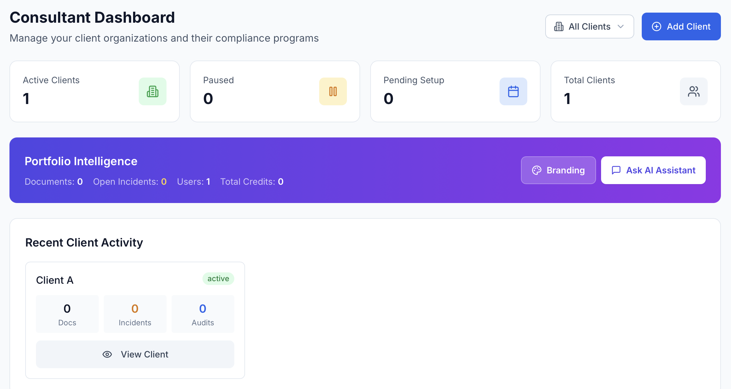Click the plus icon on the Add Client button
731x389 pixels.
[657, 26]
